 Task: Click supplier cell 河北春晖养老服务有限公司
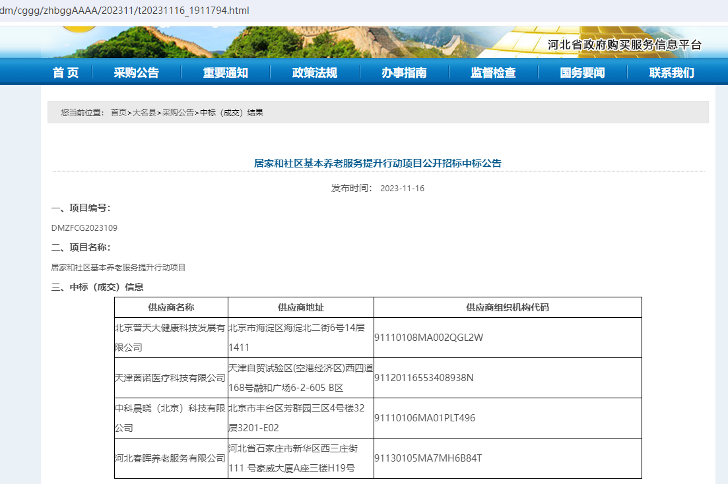(172, 458)
